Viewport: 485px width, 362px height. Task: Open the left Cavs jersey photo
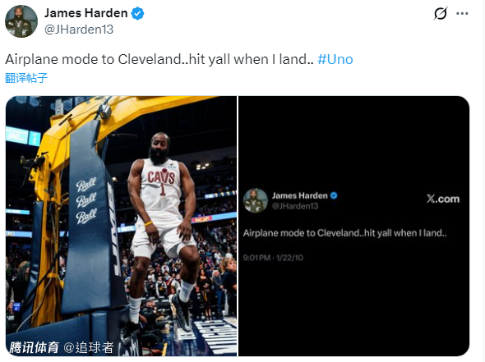pos(122,226)
